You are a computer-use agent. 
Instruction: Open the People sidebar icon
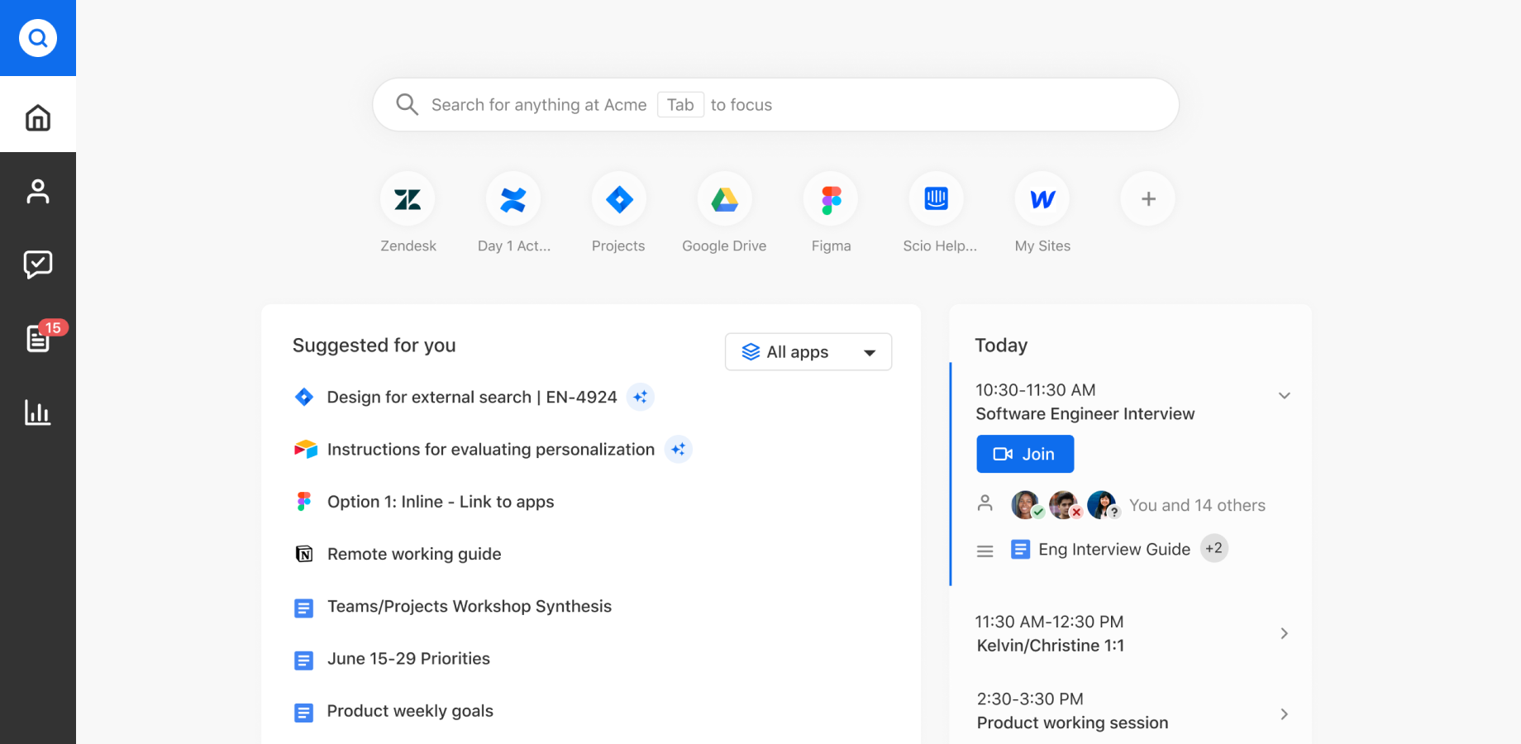tap(38, 191)
